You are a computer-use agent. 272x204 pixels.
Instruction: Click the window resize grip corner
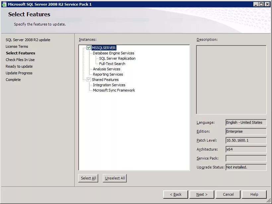(x=268, y=200)
